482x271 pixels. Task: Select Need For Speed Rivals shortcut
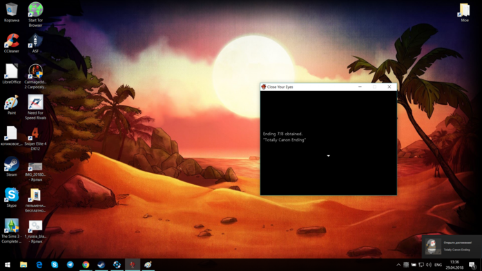click(35, 107)
